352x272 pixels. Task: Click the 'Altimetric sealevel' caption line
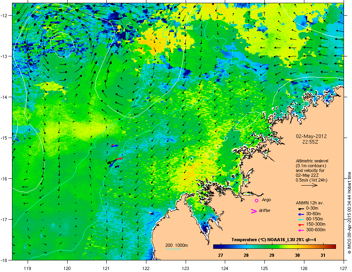[x=312, y=161]
